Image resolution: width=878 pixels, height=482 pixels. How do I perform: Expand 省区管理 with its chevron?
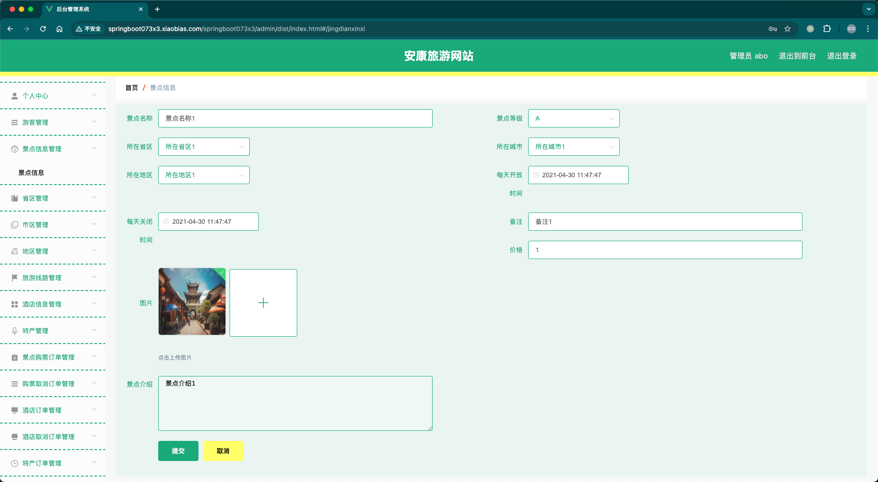point(94,197)
